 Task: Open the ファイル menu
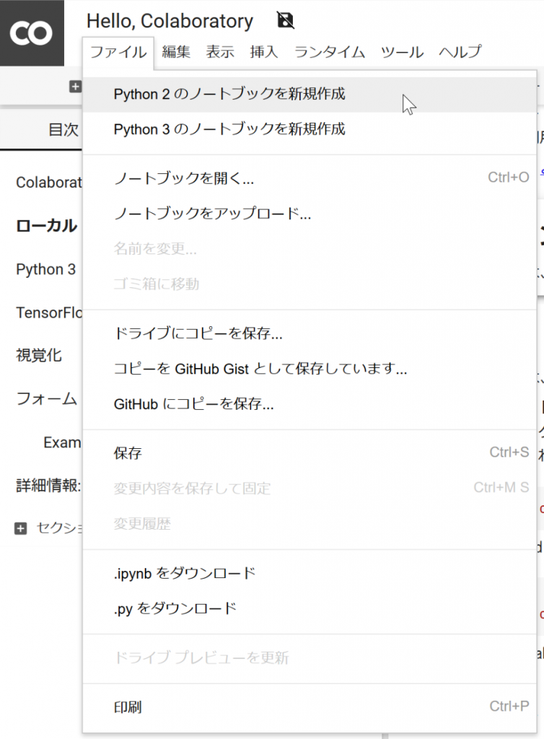(x=118, y=52)
